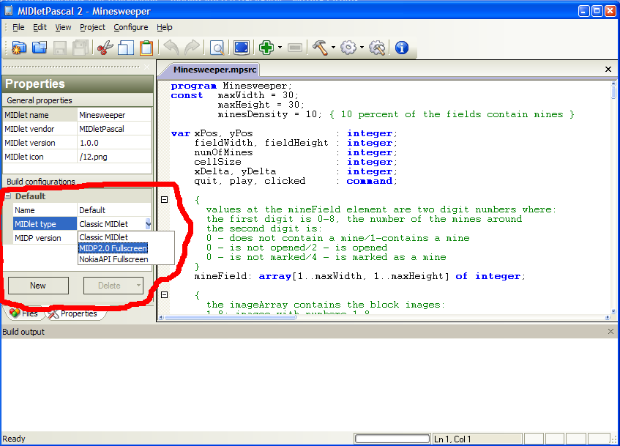Click the green plus add icon
620x446 pixels.
(x=266, y=48)
